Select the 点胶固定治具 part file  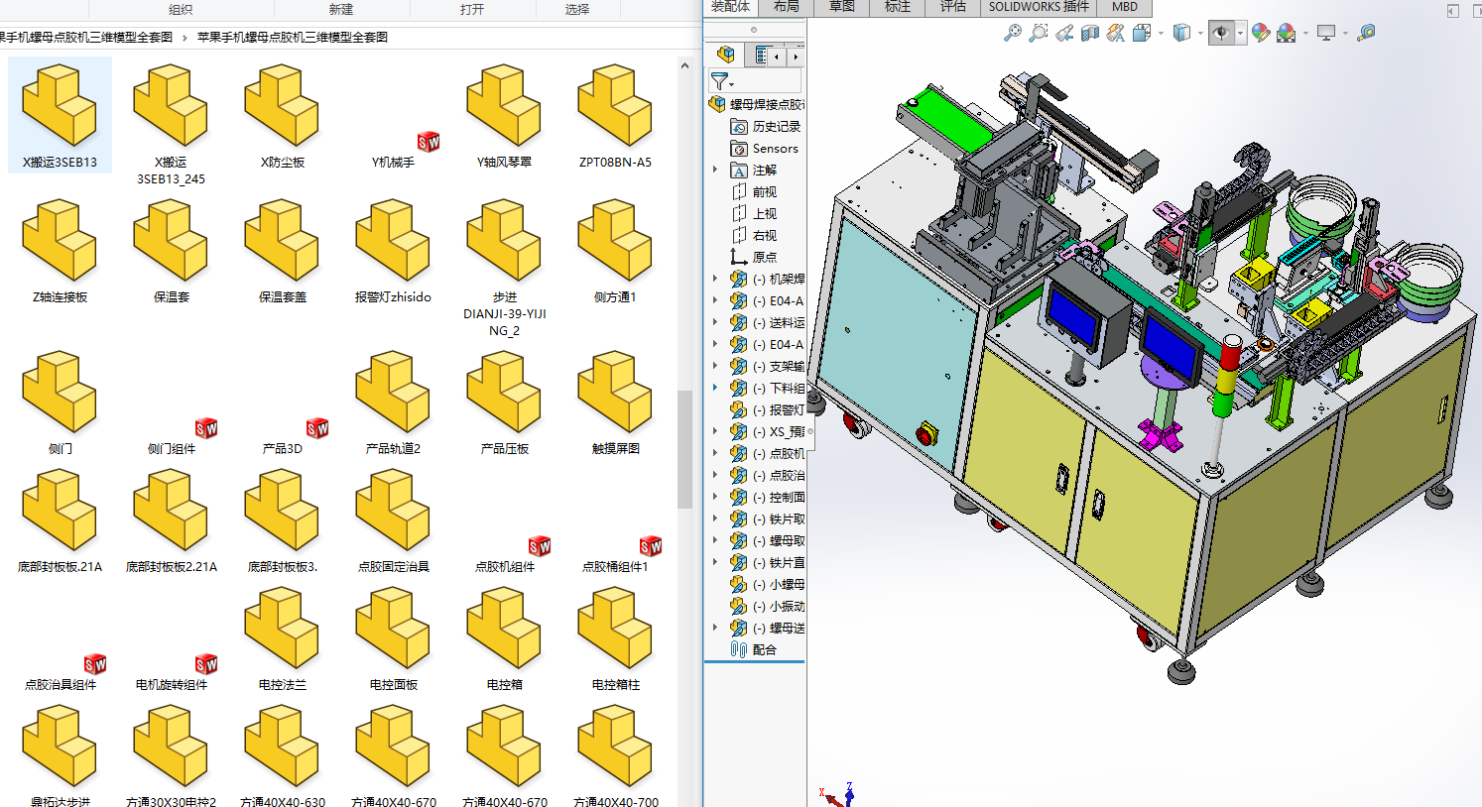[393, 520]
